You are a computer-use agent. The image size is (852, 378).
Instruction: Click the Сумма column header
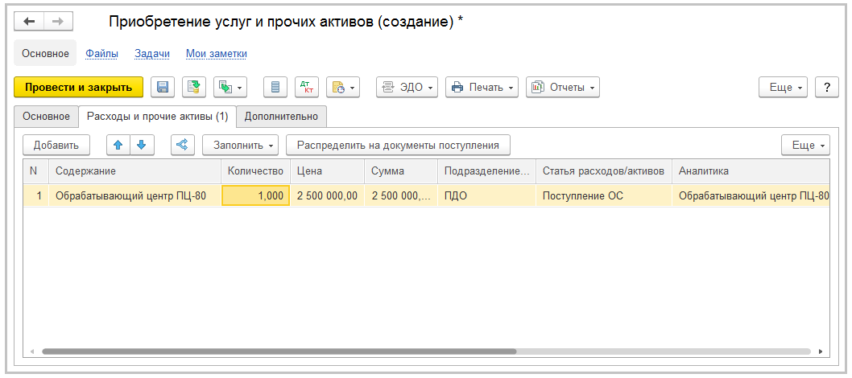pyautogui.click(x=400, y=171)
